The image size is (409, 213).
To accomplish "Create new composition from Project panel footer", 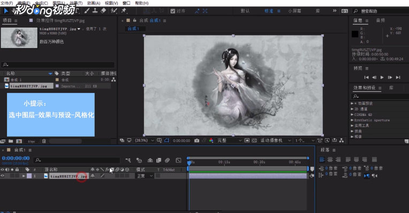I will [19, 141].
